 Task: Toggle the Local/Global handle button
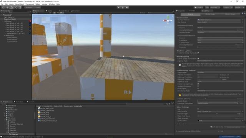click(x=37, y=8)
